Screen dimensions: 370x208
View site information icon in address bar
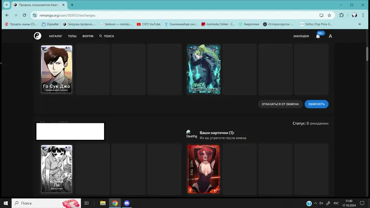(x=35, y=15)
